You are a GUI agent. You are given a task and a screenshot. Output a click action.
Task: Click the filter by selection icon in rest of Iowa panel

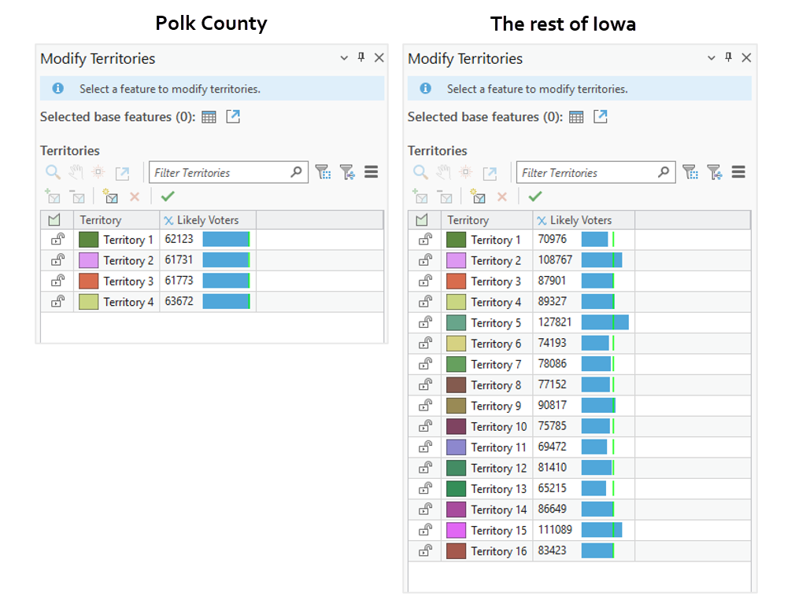[690, 172]
